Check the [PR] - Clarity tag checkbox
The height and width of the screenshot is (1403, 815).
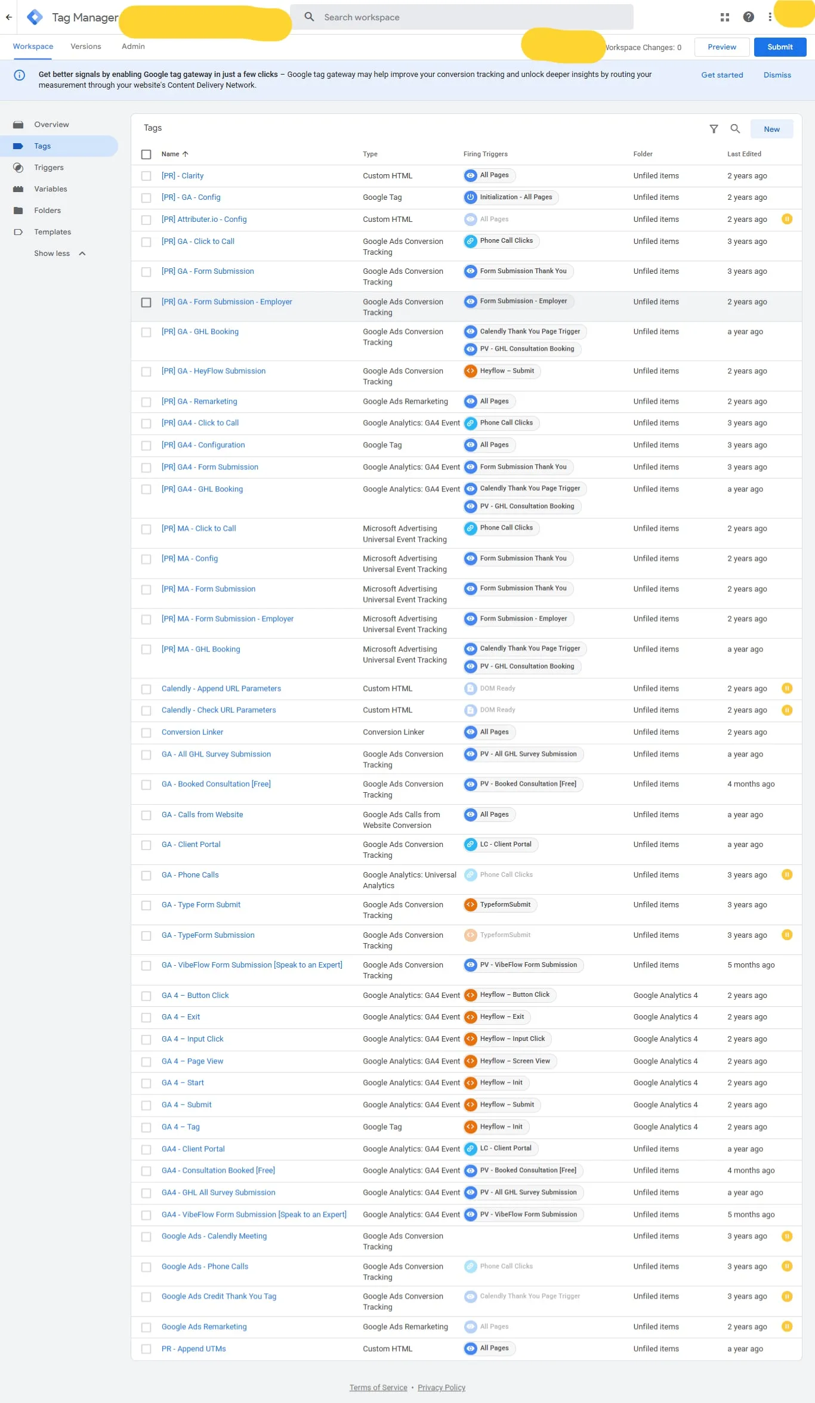click(146, 176)
